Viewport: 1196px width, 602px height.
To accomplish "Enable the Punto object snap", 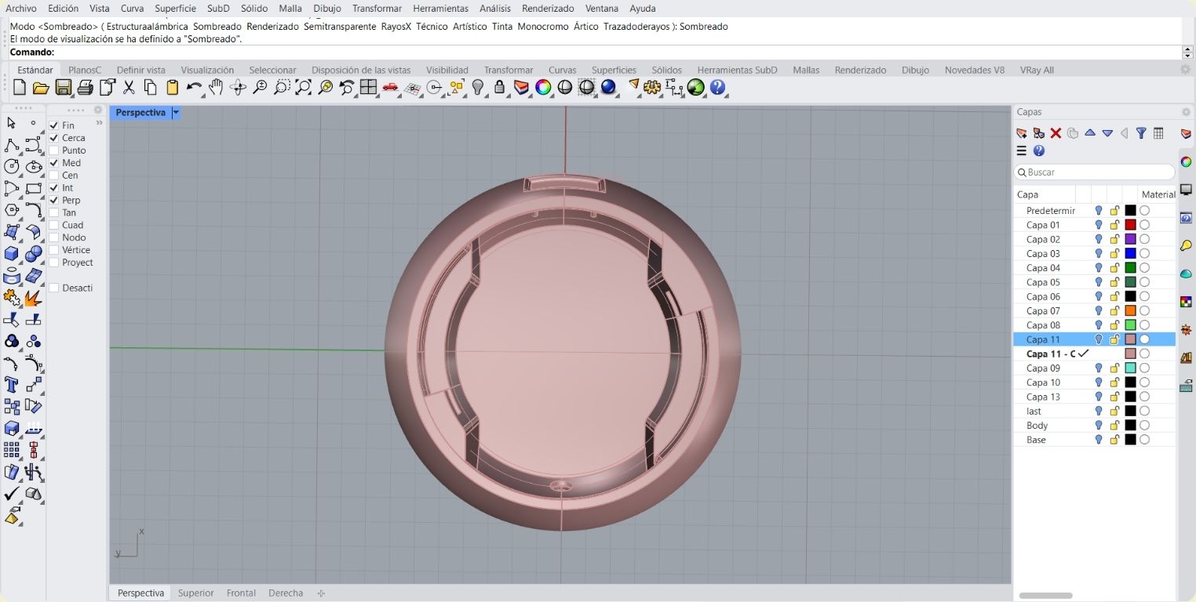I will (54, 150).
